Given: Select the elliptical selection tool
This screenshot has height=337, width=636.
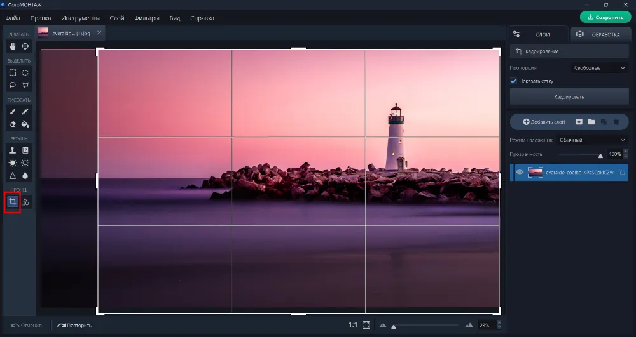Looking at the screenshot, I should [25, 73].
